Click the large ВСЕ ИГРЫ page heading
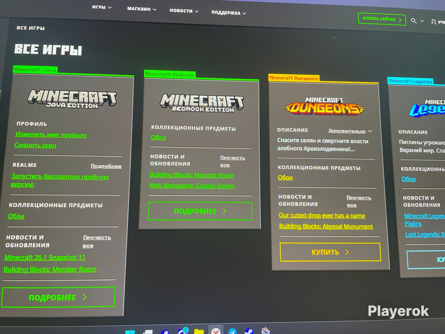The image size is (445, 334). pyautogui.click(x=48, y=49)
